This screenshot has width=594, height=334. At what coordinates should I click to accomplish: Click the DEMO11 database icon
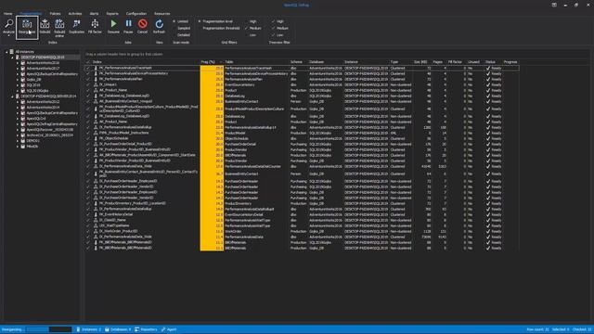[x=23, y=140]
